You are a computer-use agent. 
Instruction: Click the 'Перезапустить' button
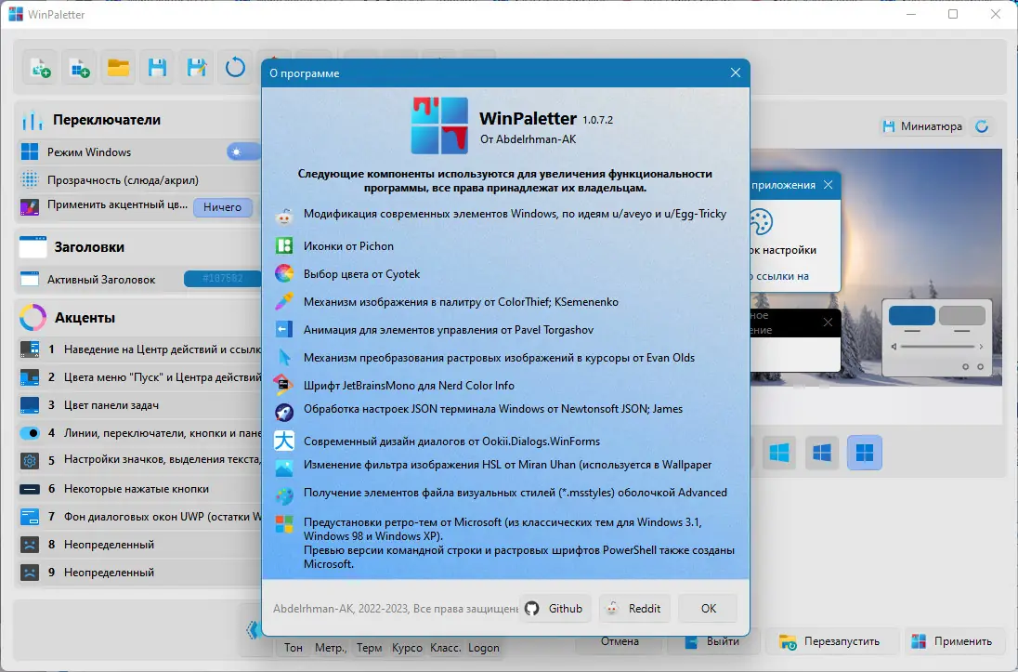[x=832, y=641]
